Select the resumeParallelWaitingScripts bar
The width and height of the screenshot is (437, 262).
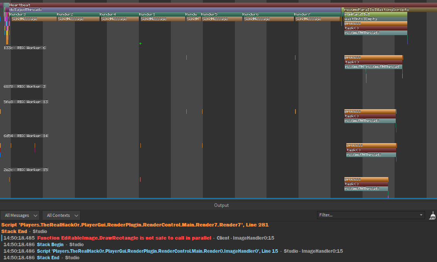tap(376, 9)
